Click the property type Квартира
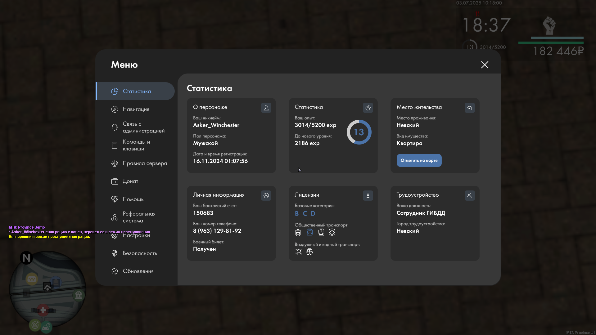This screenshot has width=596, height=335. [409, 143]
